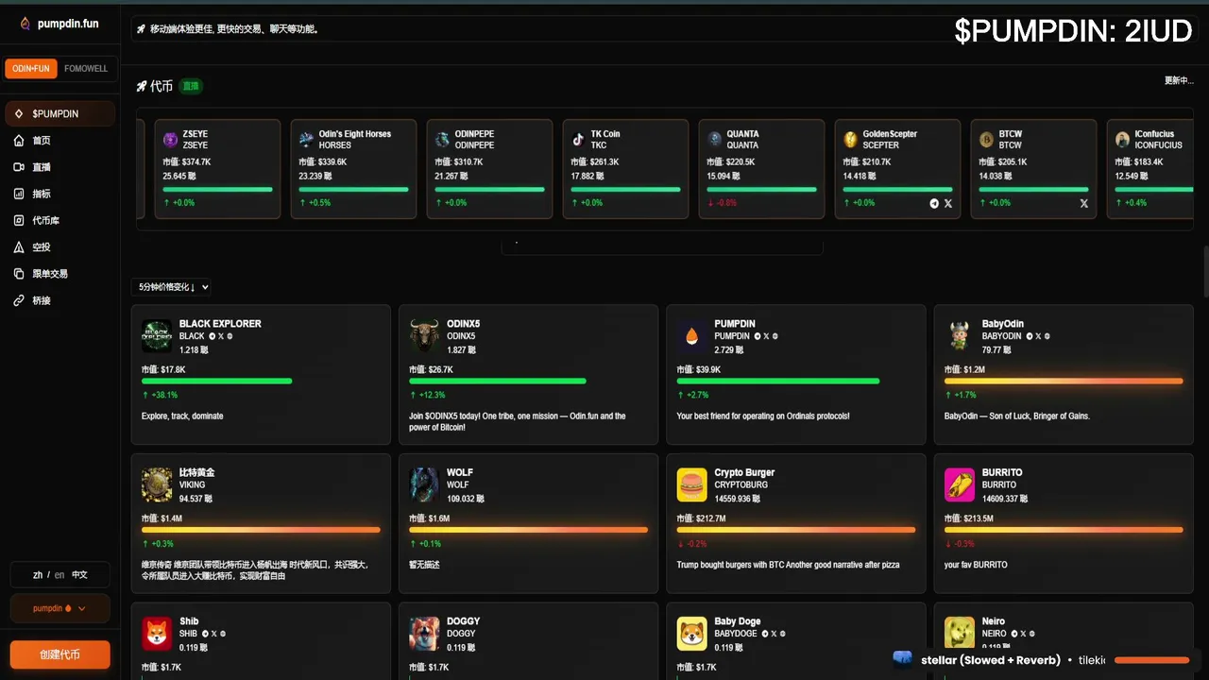Open X link on BTCW card

tap(1084, 203)
